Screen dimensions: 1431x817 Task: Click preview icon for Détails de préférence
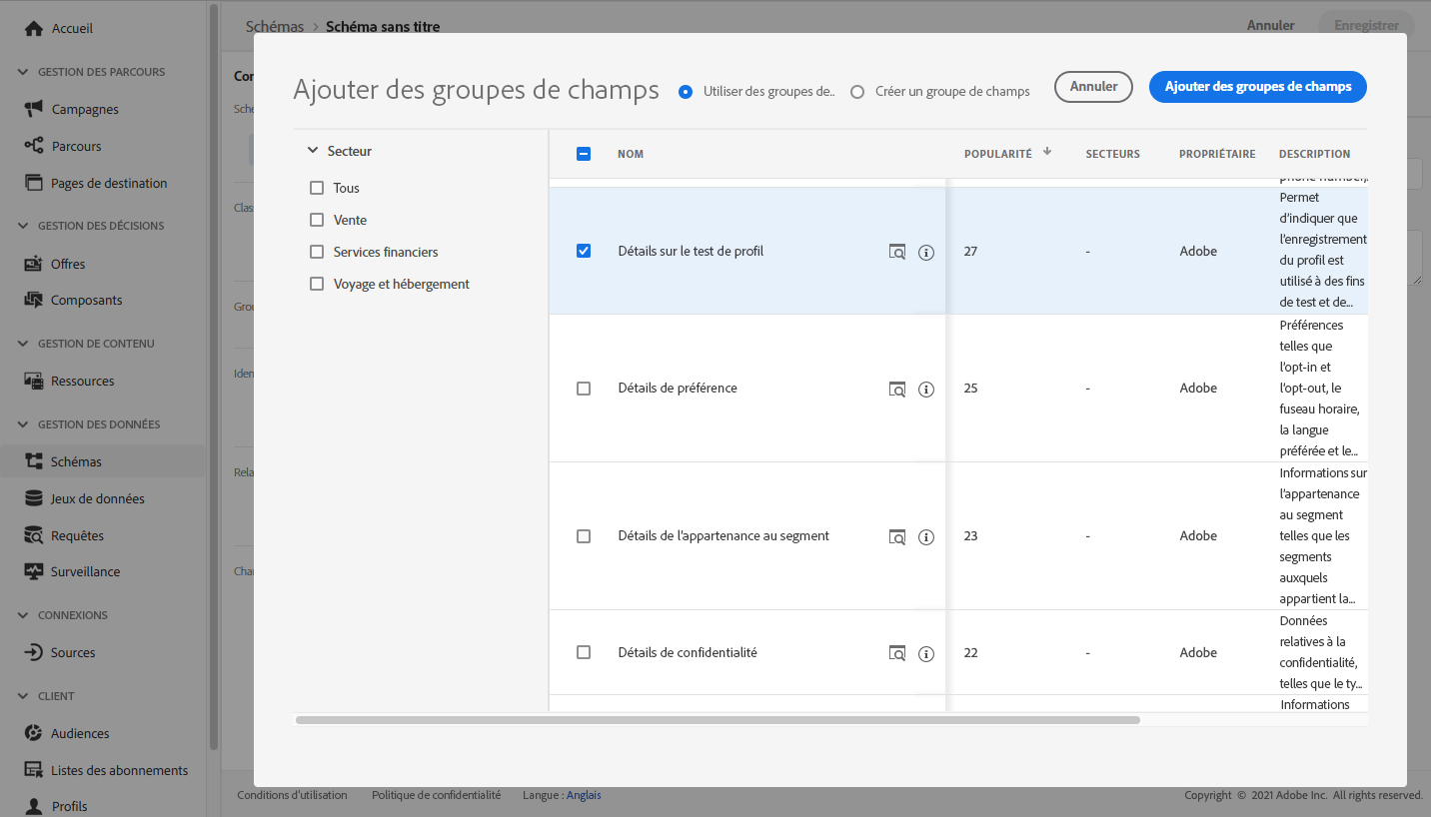pos(897,389)
